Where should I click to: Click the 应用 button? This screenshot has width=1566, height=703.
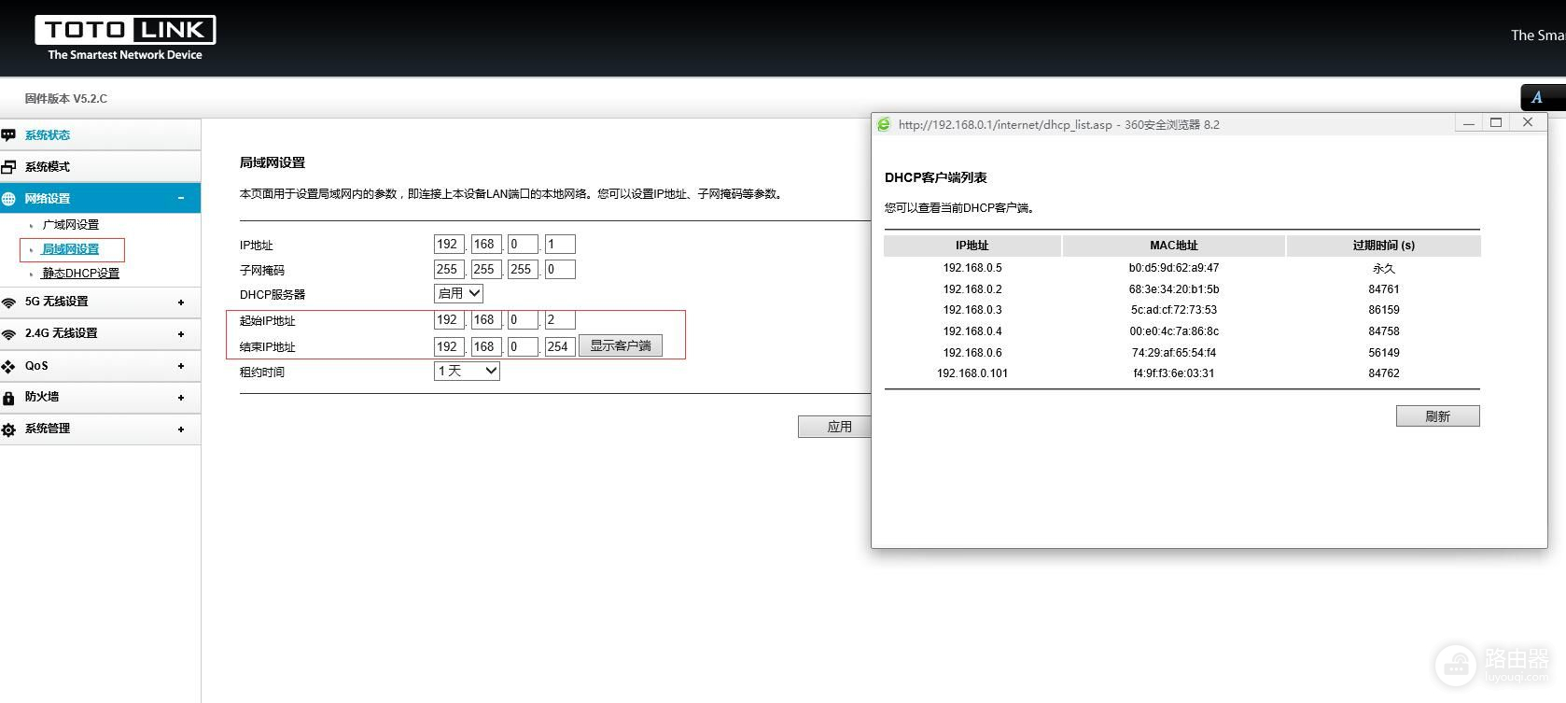pyautogui.click(x=839, y=427)
